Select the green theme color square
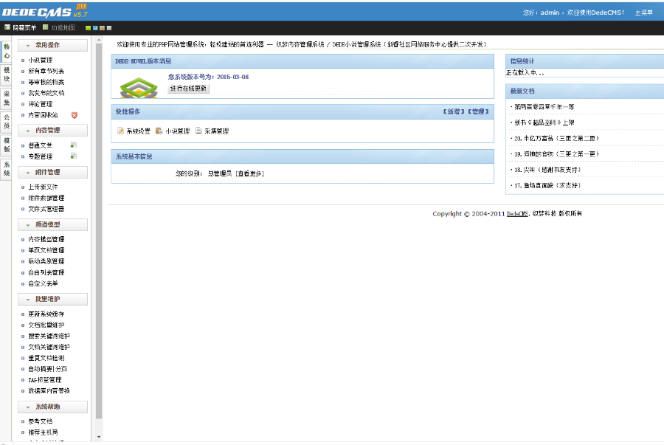664x445 pixels. pos(88,27)
